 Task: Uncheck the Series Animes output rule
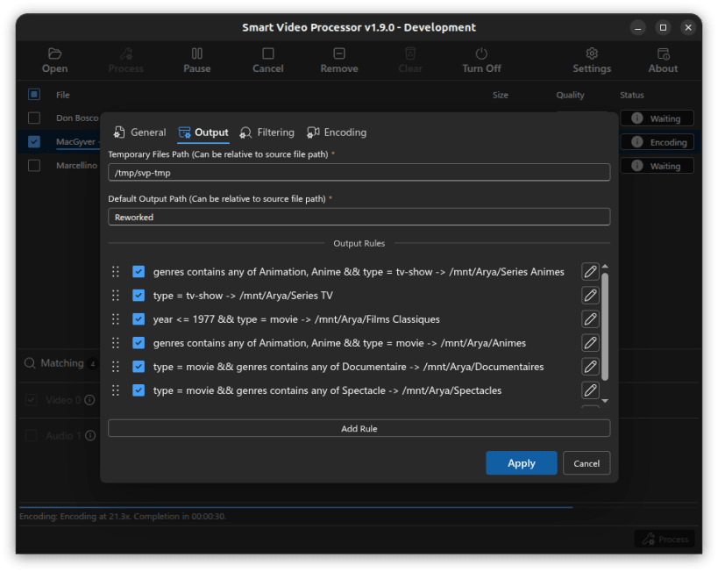pyautogui.click(x=139, y=272)
